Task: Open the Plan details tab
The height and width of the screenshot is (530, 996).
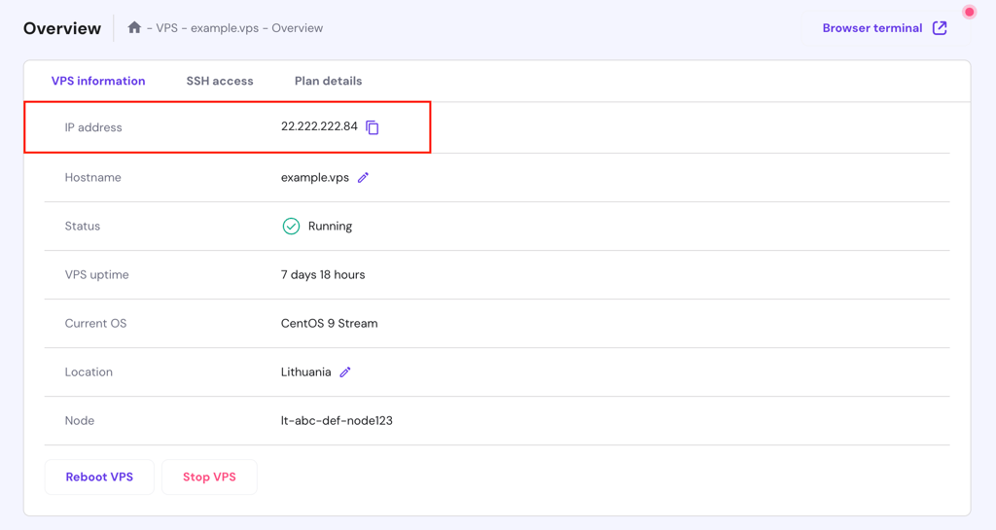Action: tap(329, 82)
